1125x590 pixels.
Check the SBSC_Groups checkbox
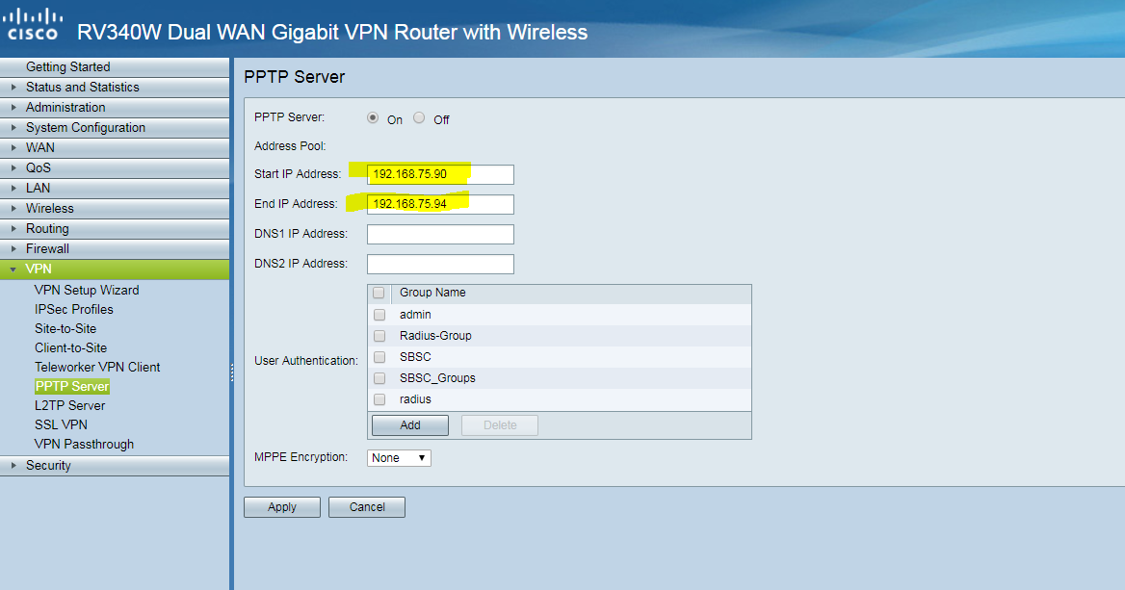tap(379, 378)
